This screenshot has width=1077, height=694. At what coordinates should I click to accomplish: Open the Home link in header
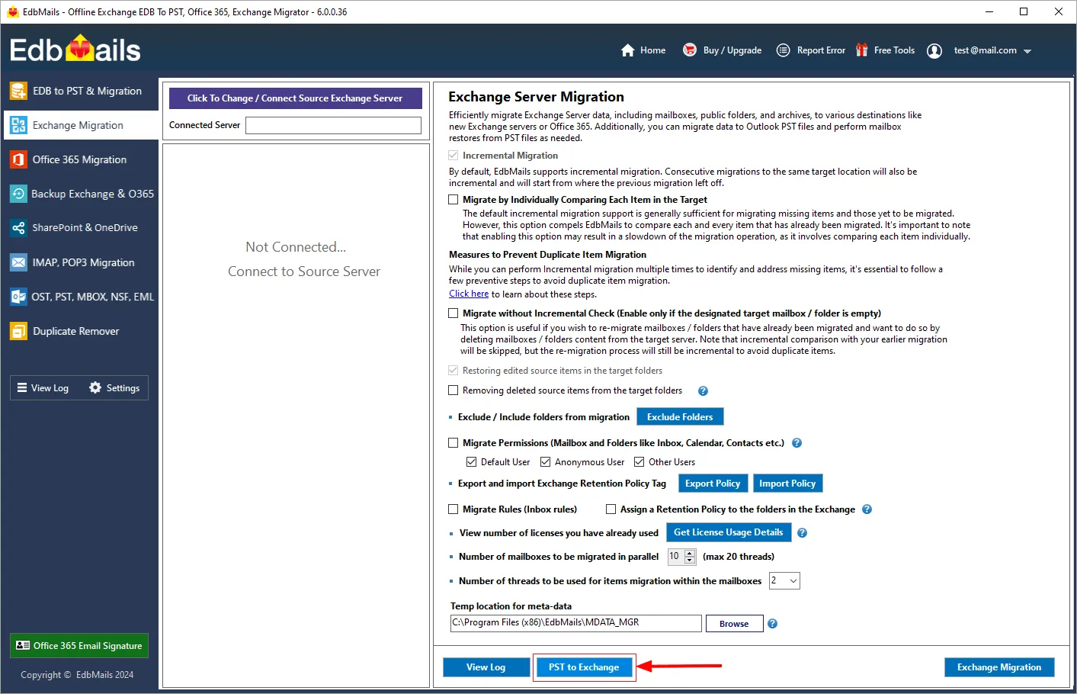pyautogui.click(x=652, y=50)
